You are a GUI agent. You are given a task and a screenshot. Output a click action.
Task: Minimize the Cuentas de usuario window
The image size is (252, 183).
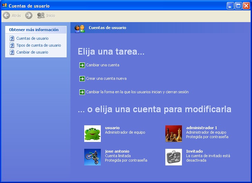[230, 6]
